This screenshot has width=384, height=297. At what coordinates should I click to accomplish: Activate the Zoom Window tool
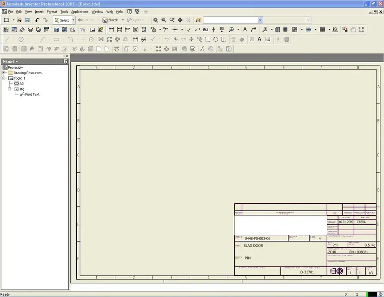pos(164,20)
